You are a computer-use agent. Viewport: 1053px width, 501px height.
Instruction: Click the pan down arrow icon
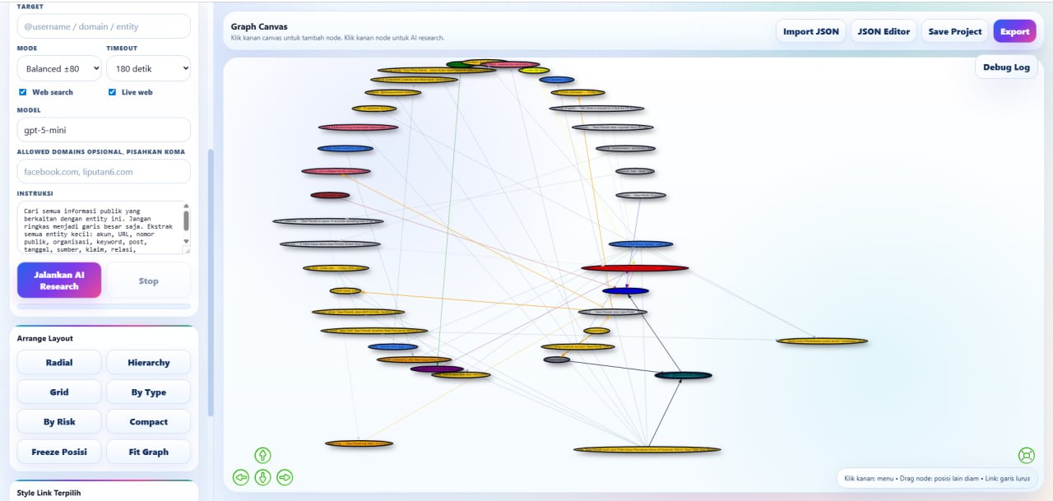[262, 477]
